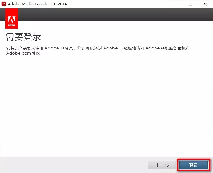The width and height of the screenshot is (213, 173).
Task: Click the Adobe.com 社区 text
Action: 24,53
